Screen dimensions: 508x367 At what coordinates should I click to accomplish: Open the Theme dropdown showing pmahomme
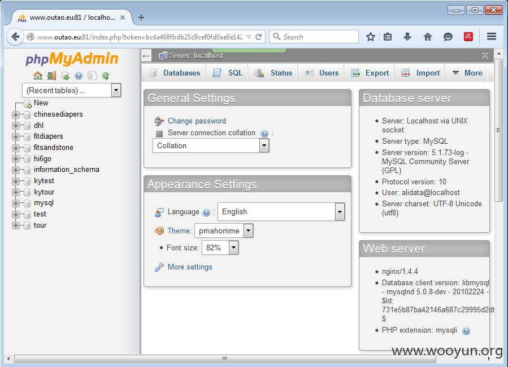224,231
